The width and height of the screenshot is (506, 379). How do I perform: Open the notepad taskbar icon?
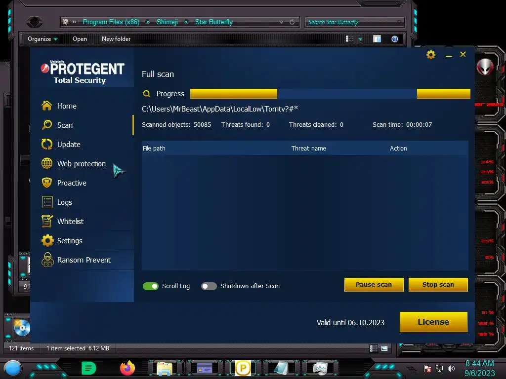click(281, 368)
